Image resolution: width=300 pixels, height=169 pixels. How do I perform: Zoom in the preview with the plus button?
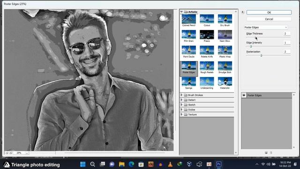click(10, 153)
